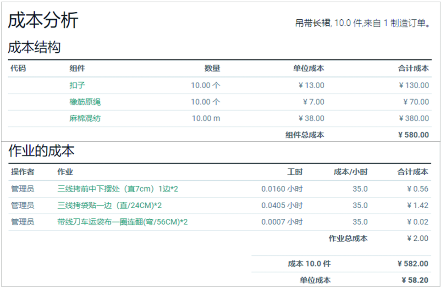
Task: Open the 带线刀车运袋布一圈连翻 operation link
Action: (x=122, y=222)
